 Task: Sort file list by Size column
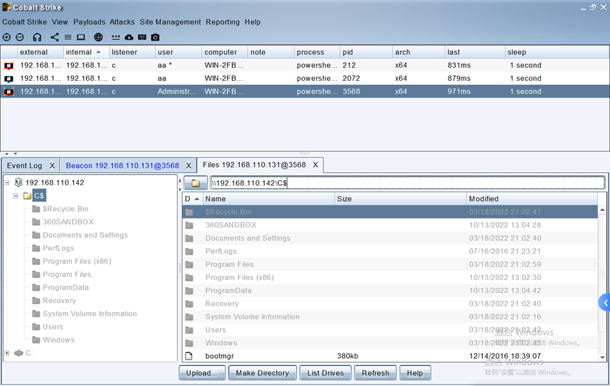pos(400,199)
